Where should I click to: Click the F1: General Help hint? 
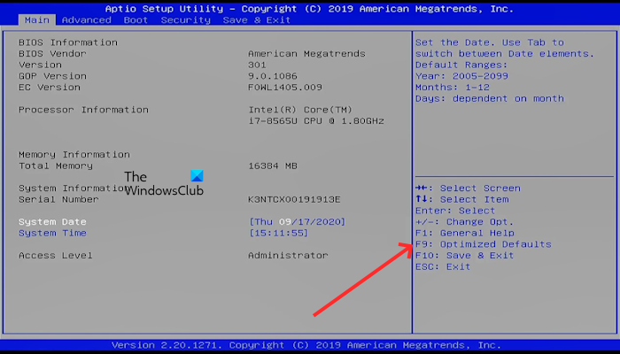(465, 233)
